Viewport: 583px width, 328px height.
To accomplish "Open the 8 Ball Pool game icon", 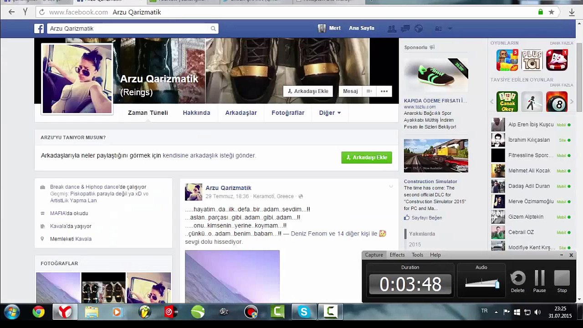I will (x=557, y=102).
